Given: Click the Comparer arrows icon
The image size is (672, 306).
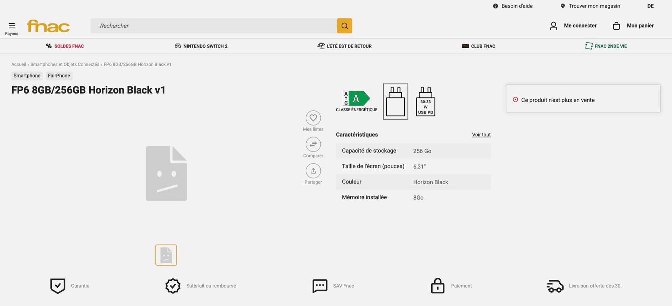Looking at the screenshot, I should coord(313,144).
